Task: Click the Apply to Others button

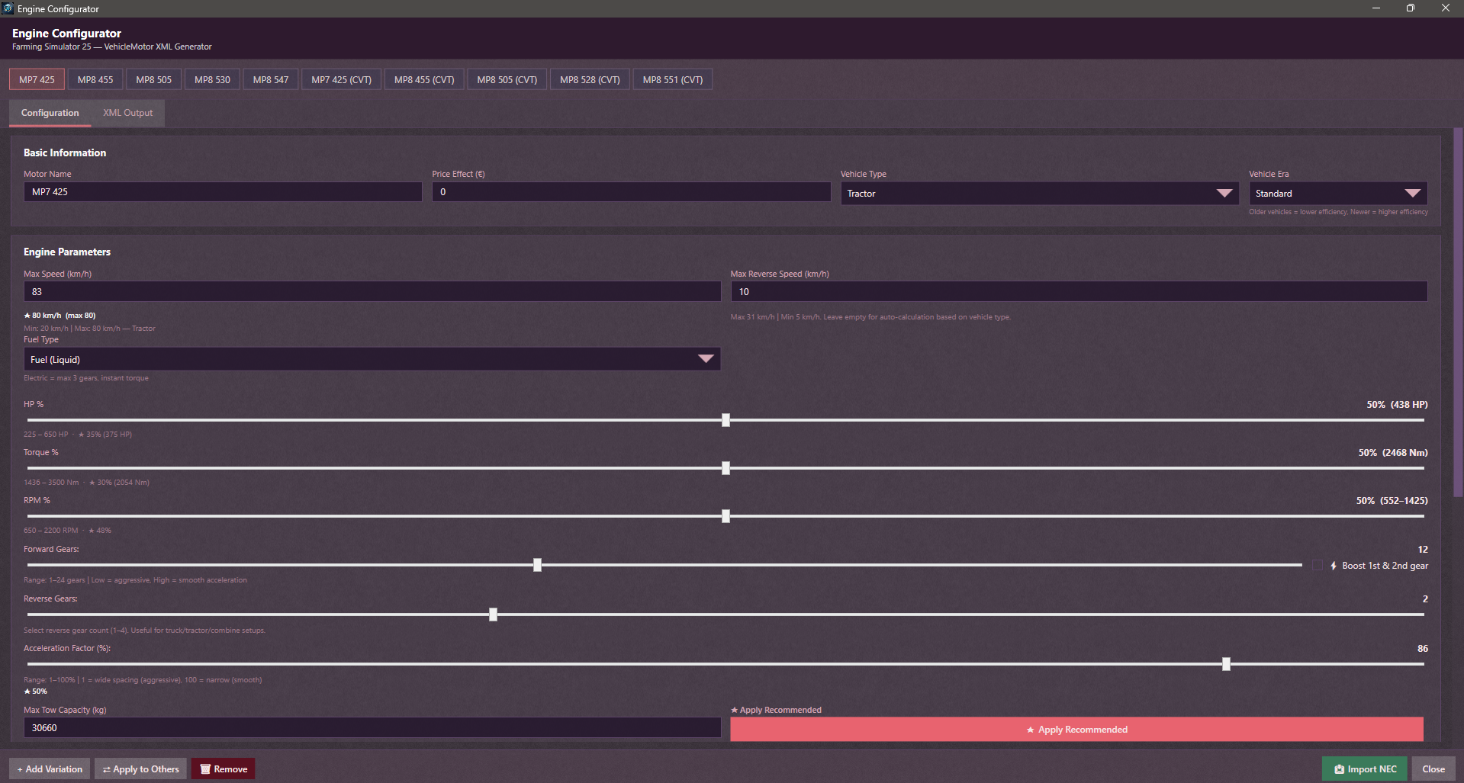Action: pyautogui.click(x=141, y=769)
